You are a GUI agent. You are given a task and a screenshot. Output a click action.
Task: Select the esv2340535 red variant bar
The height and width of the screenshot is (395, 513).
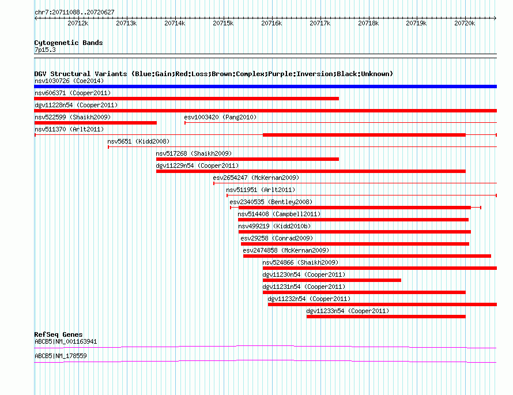click(x=354, y=208)
